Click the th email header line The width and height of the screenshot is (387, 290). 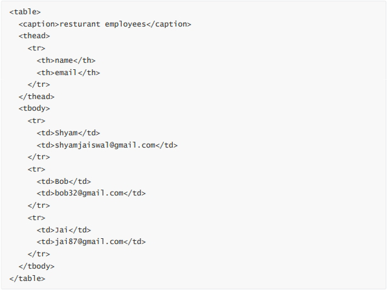point(69,72)
